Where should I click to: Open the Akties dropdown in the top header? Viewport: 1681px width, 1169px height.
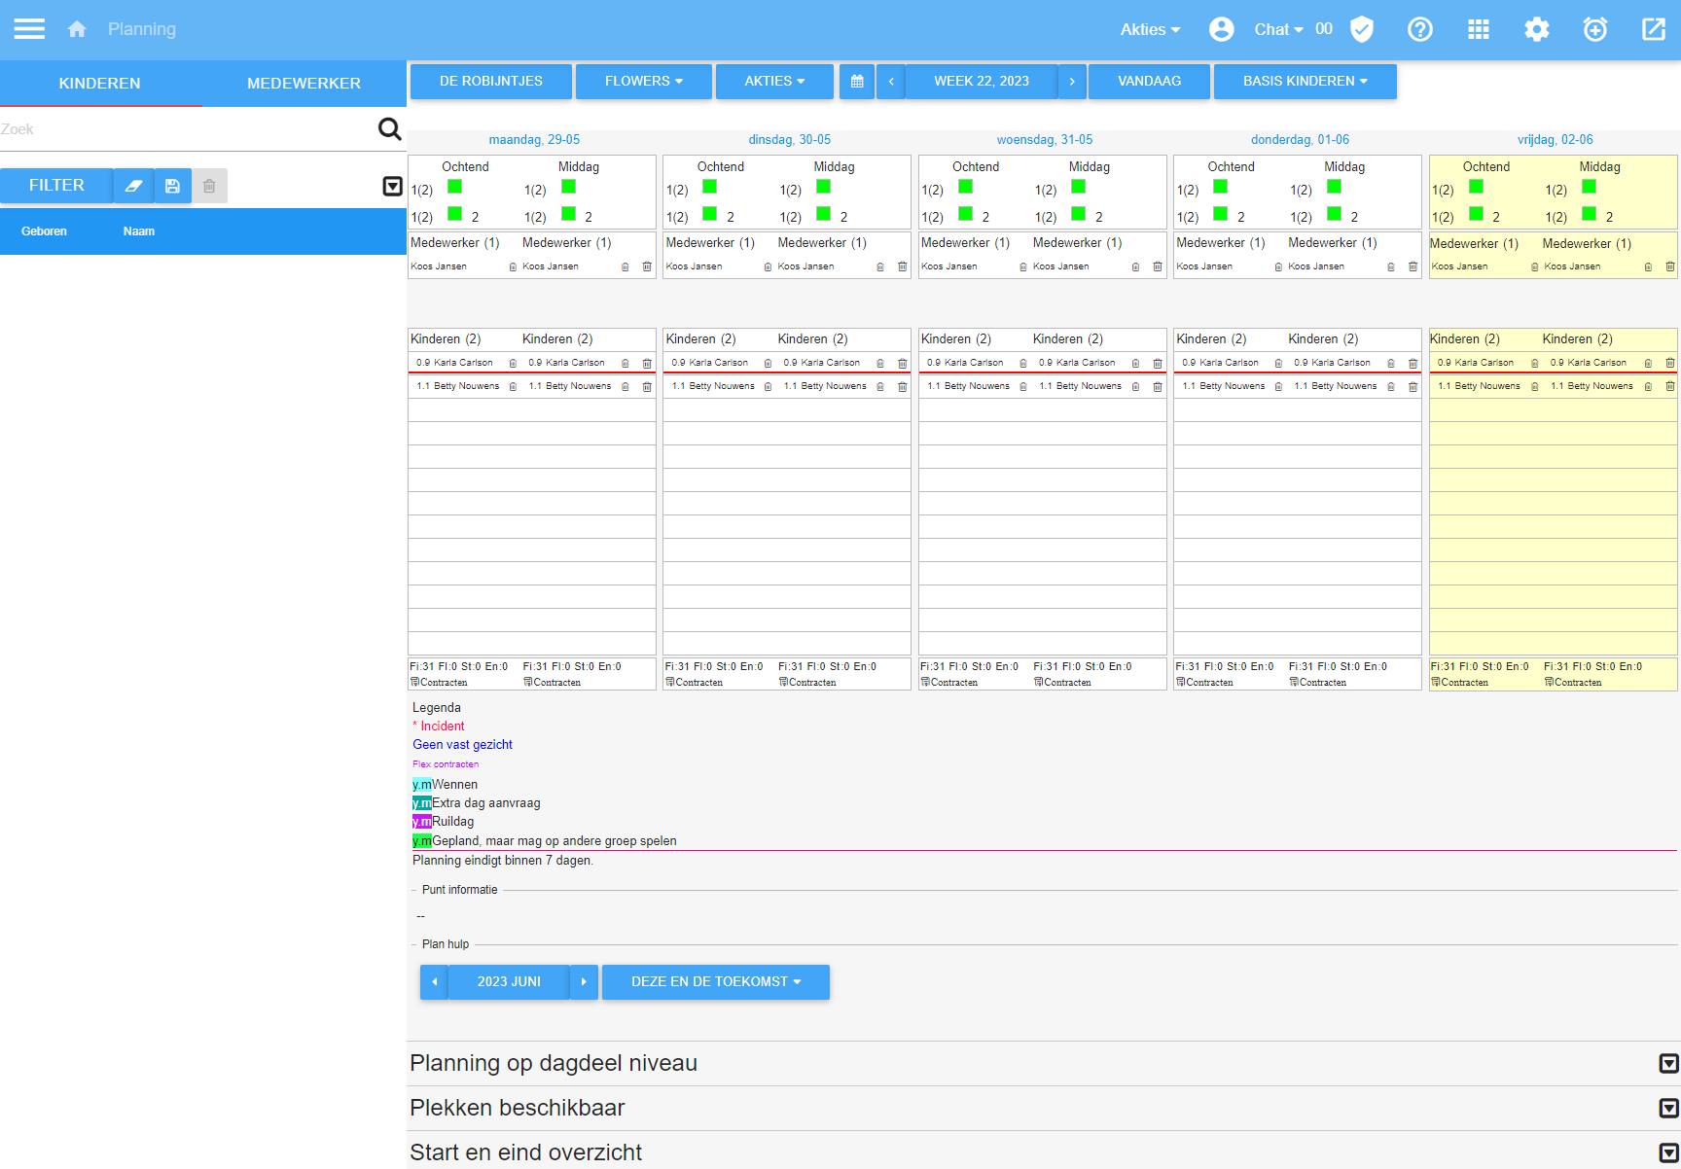click(1150, 29)
